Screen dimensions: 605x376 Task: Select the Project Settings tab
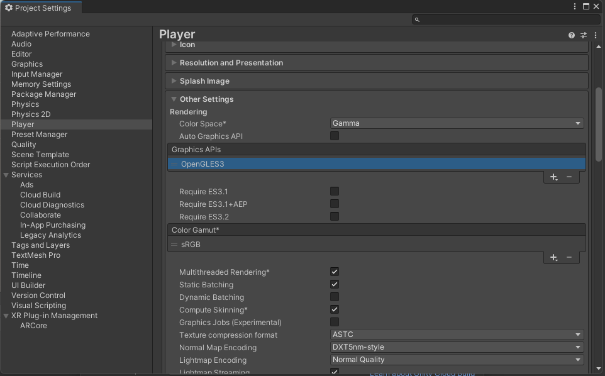41,8
